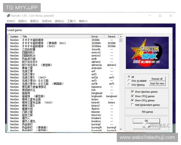Select the 盾牌大战 row (flipshot)
The height and width of the screenshot is (145, 181).
click(x=63, y=108)
